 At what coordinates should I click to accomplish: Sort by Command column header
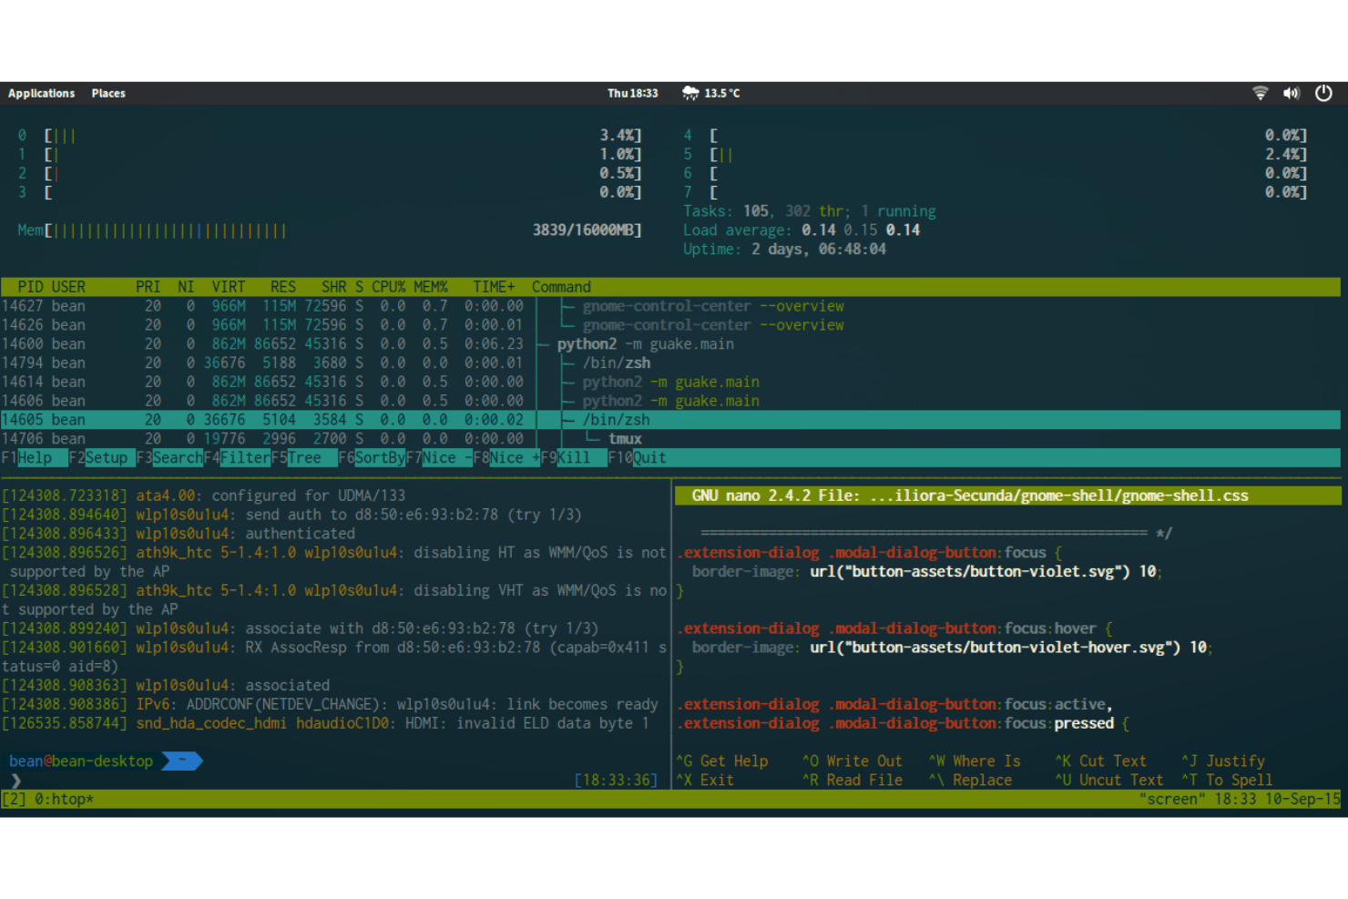point(561,287)
